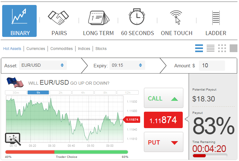Click green CALL up arrow
This screenshot has width=239, height=161.
(175, 99)
